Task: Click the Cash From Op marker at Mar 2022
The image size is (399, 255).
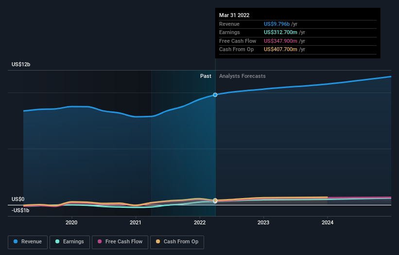Action: click(x=215, y=200)
